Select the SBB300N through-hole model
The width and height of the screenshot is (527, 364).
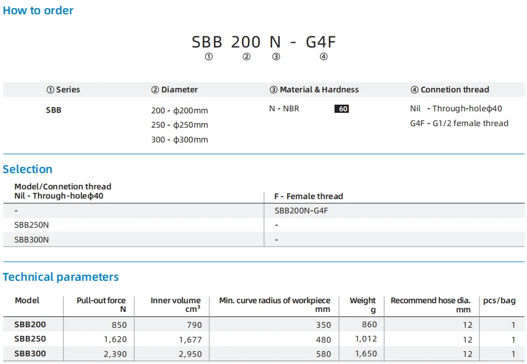32,239
